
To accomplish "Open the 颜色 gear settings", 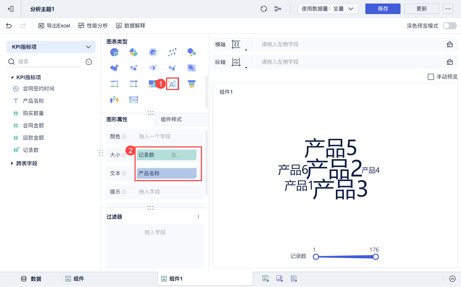I will [x=124, y=137].
